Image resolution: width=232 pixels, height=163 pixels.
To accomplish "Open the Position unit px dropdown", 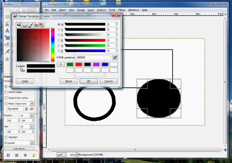I will (x=27, y=115).
